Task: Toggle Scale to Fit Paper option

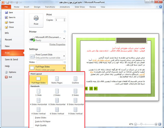Action: 42,121
